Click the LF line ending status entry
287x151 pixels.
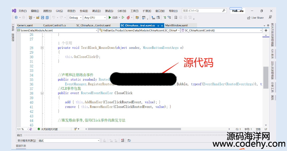pyautogui.click(x=266, y=129)
